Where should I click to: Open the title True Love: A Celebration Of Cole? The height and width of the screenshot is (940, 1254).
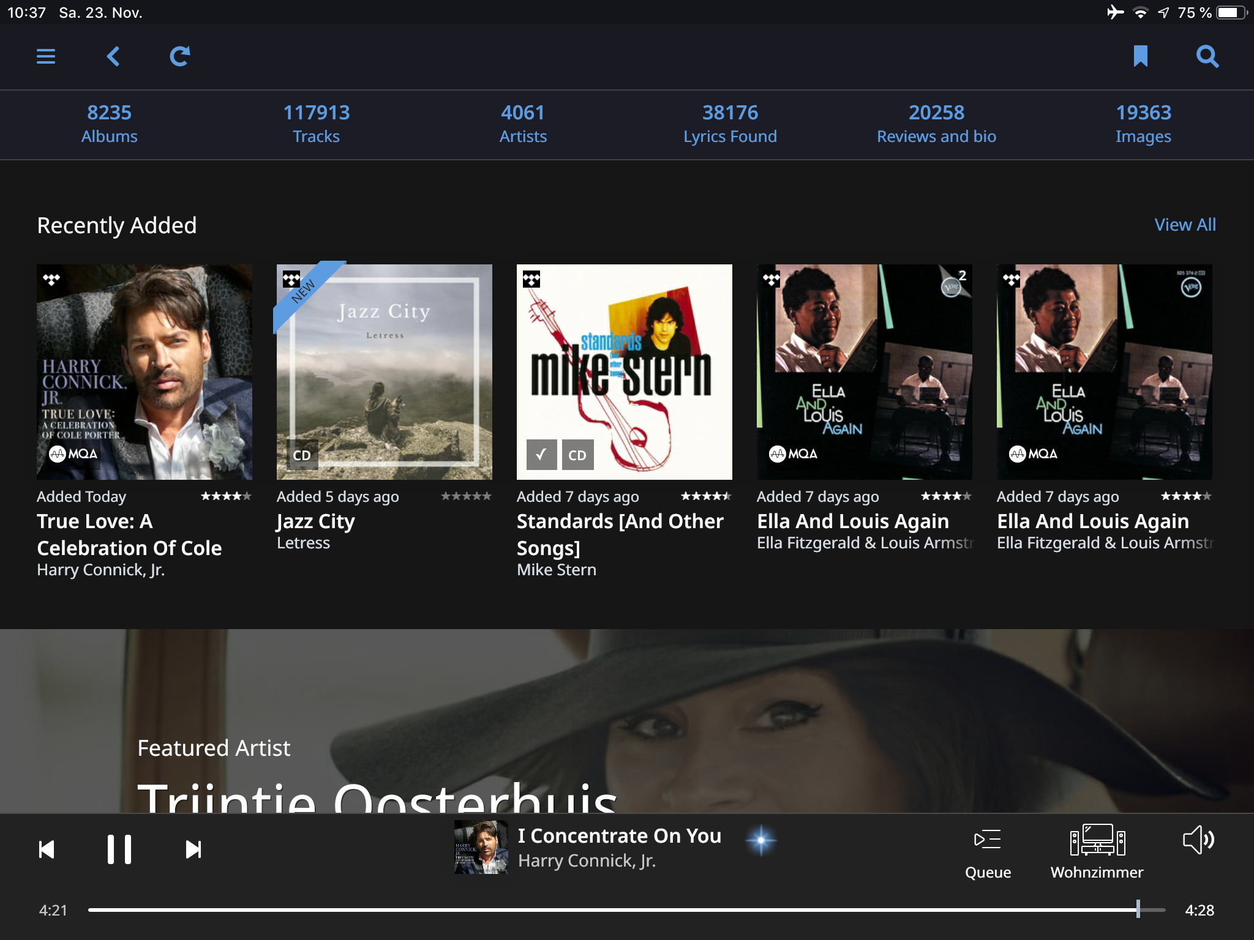tap(129, 534)
